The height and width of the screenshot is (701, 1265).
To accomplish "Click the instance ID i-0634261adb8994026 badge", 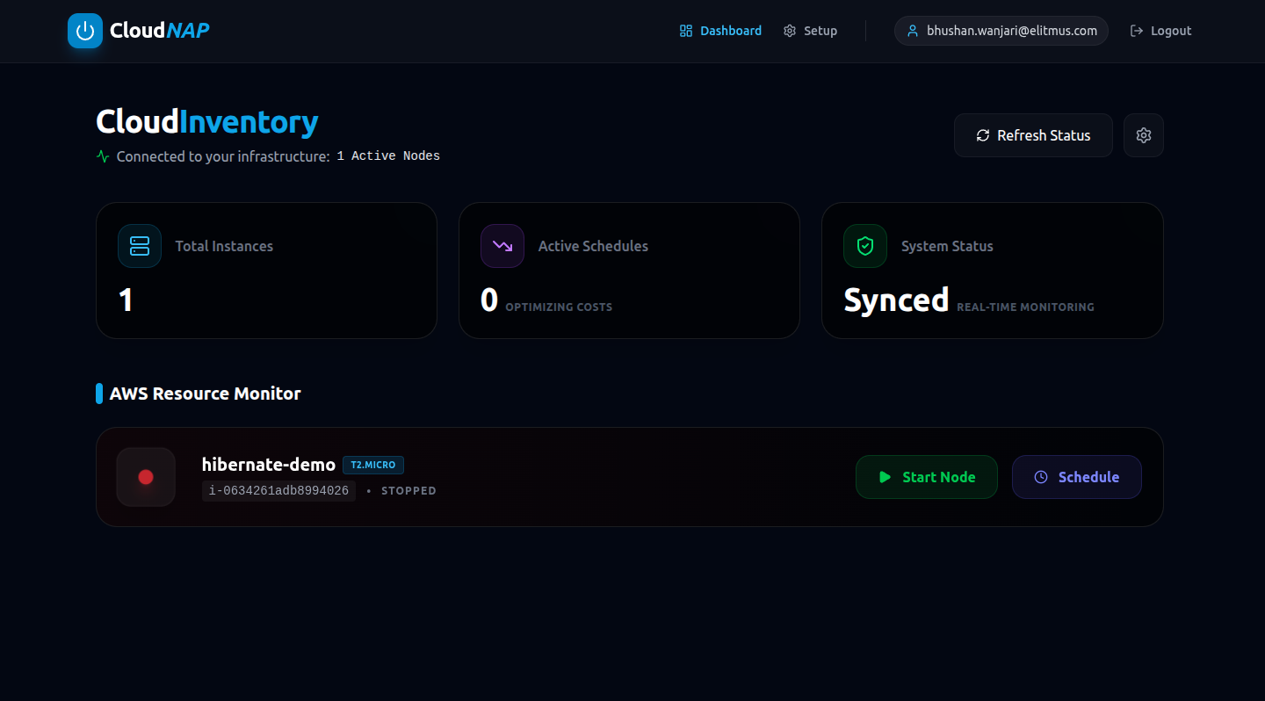I will pyautogui.click(x=278, y=490).
